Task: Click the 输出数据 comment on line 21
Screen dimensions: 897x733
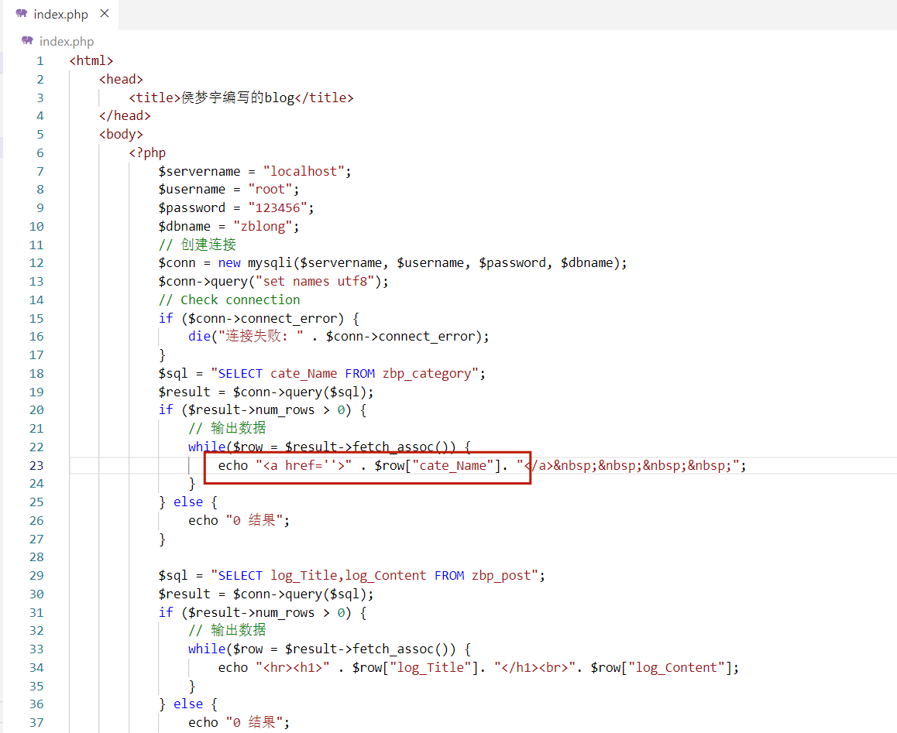Action: click(227, 428)
